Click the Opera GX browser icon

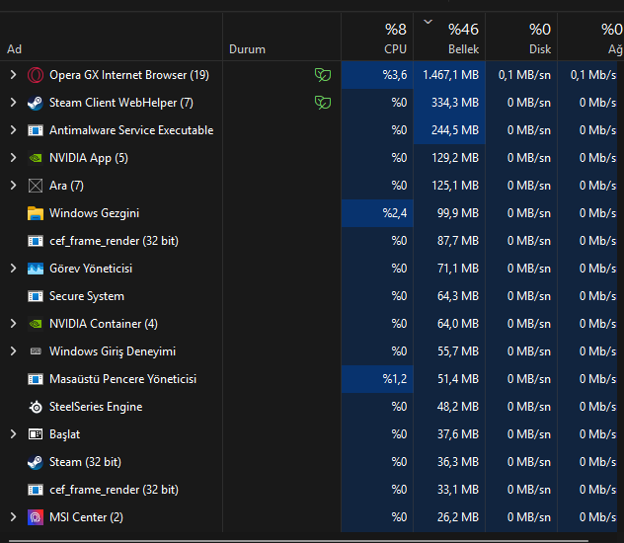click(x=36, y=75)
